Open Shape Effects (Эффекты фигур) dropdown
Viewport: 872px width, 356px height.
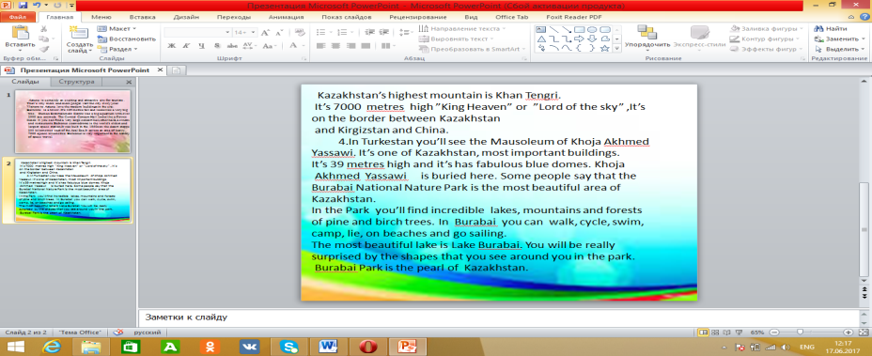click(767, 49)
